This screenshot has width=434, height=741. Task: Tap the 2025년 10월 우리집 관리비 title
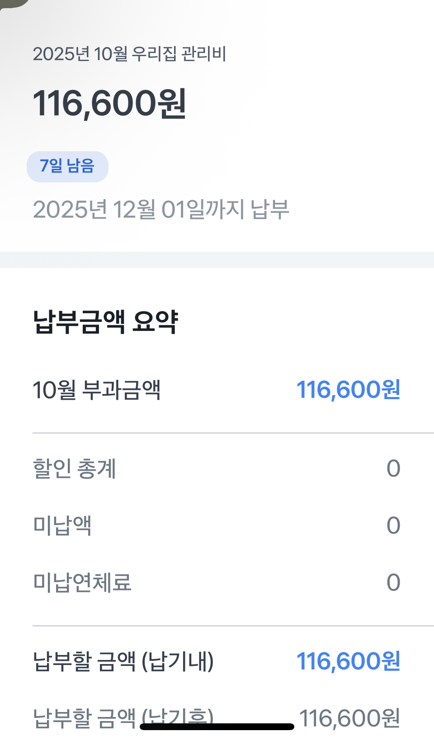tap(129, 54)
